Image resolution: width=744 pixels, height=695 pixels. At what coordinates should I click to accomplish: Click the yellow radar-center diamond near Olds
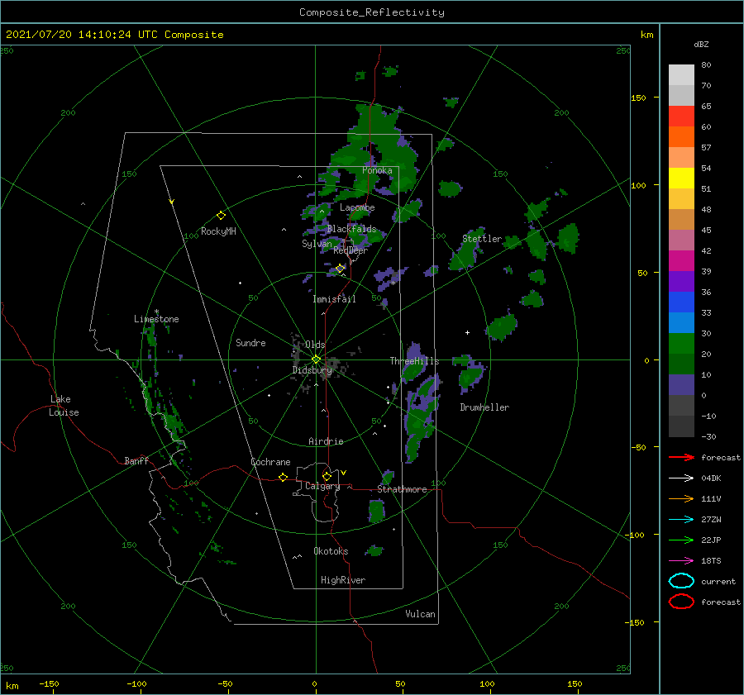[x=316, y=359]
